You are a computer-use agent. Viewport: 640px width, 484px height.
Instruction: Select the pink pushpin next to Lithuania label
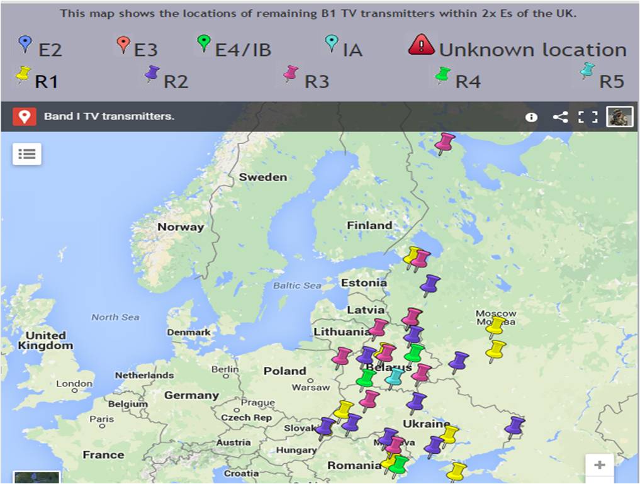378,329
